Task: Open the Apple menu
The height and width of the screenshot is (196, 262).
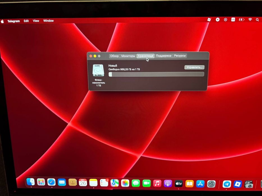Action: 2,21
